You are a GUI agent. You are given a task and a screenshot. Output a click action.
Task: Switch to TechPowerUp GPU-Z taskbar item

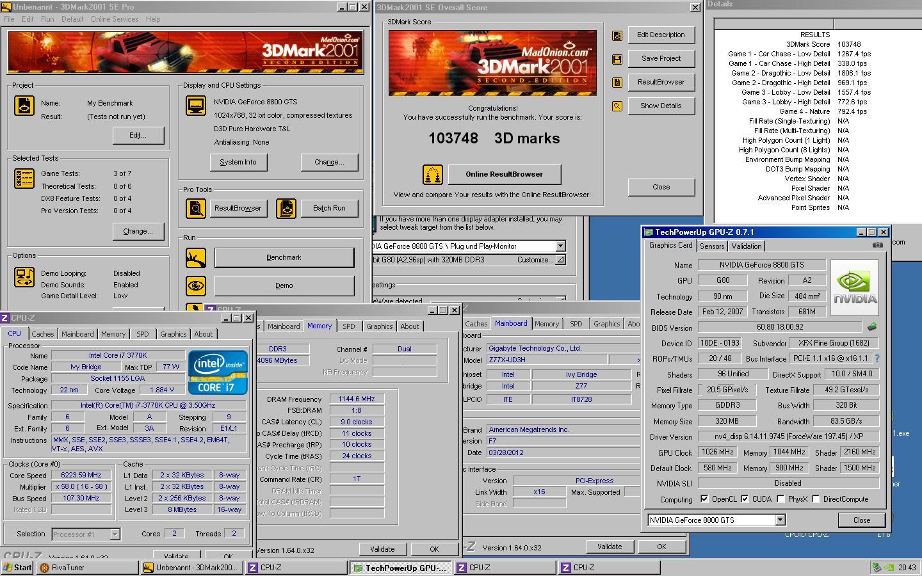pyautogui.click(x=400, y=567)
